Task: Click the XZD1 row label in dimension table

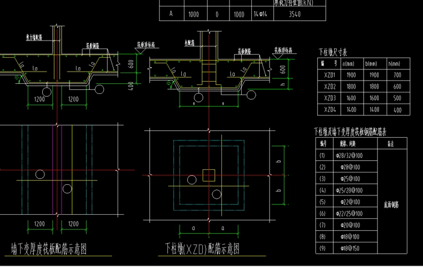Action: (x=329, y=76)
